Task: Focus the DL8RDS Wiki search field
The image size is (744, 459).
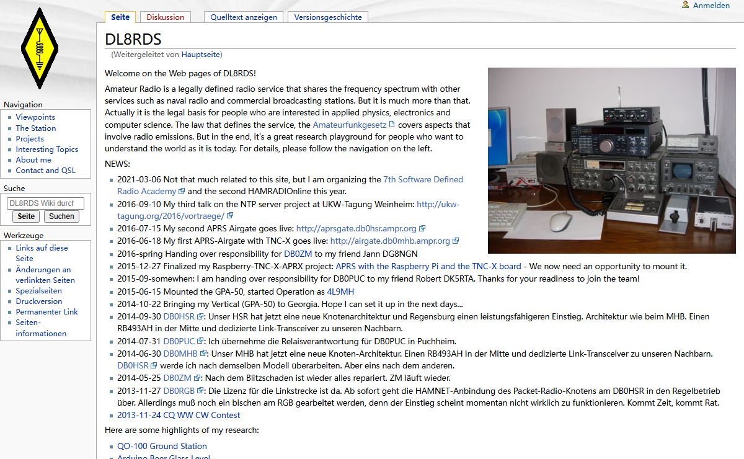Action: point(45,203)
